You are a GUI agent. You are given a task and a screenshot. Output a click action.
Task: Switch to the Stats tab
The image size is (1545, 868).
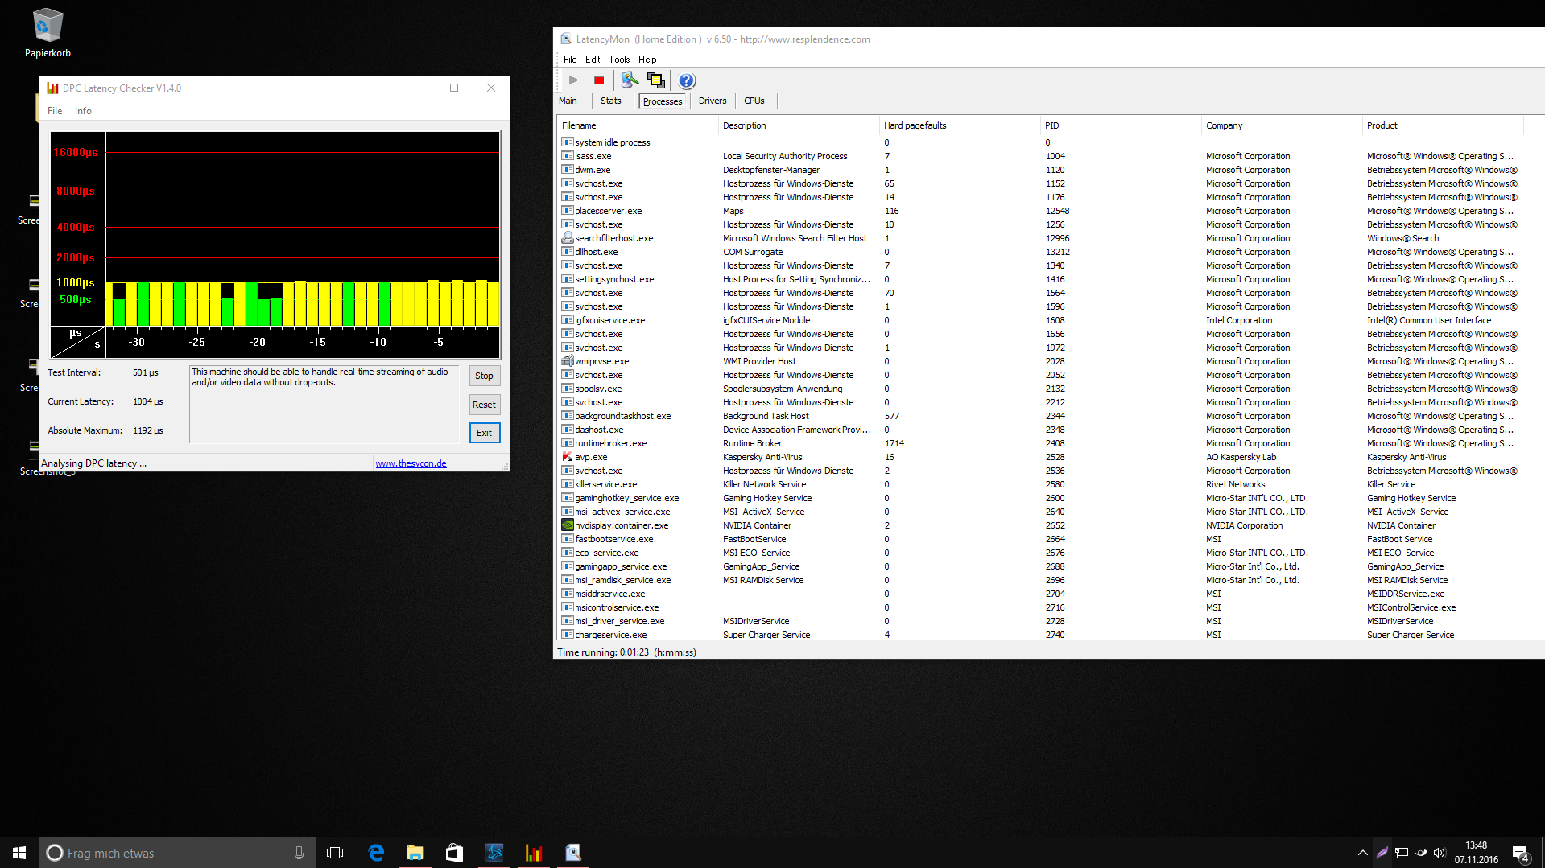point(611,101)
